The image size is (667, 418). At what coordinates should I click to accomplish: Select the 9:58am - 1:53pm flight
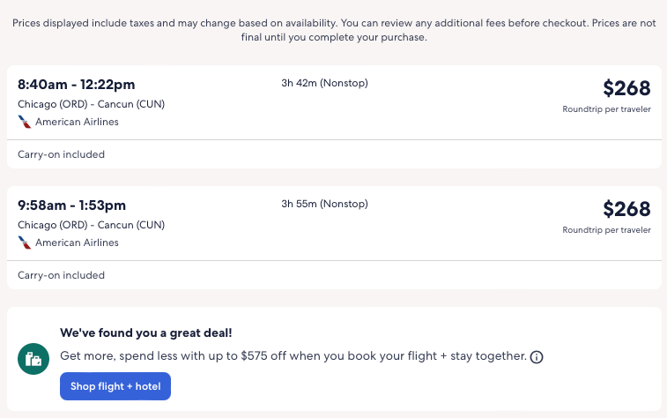pos(71,205)
